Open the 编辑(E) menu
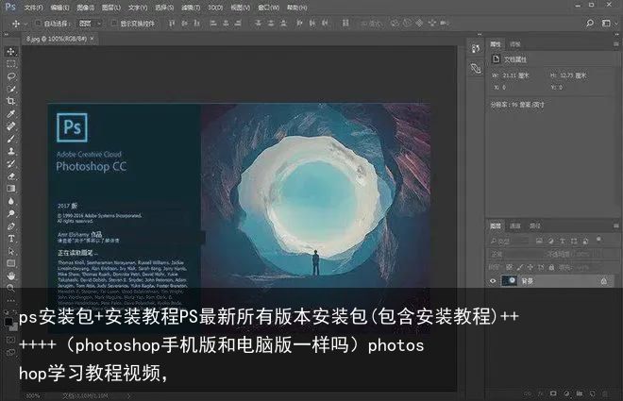 (x=60, y=8)
